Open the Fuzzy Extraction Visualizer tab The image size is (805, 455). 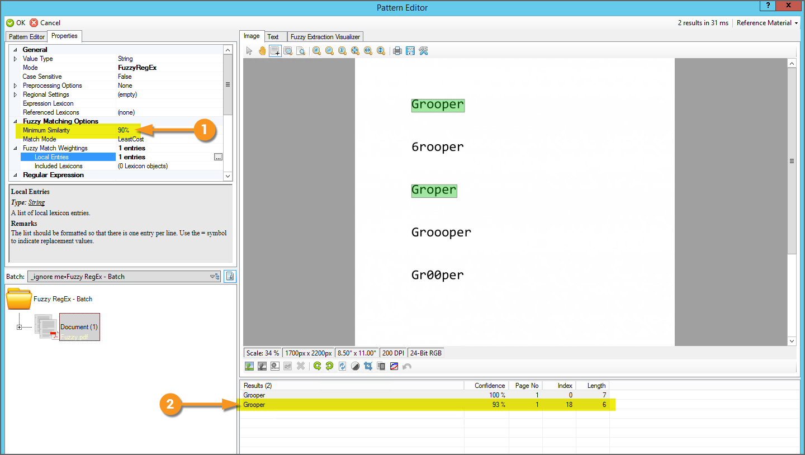(x=325, y=37)
